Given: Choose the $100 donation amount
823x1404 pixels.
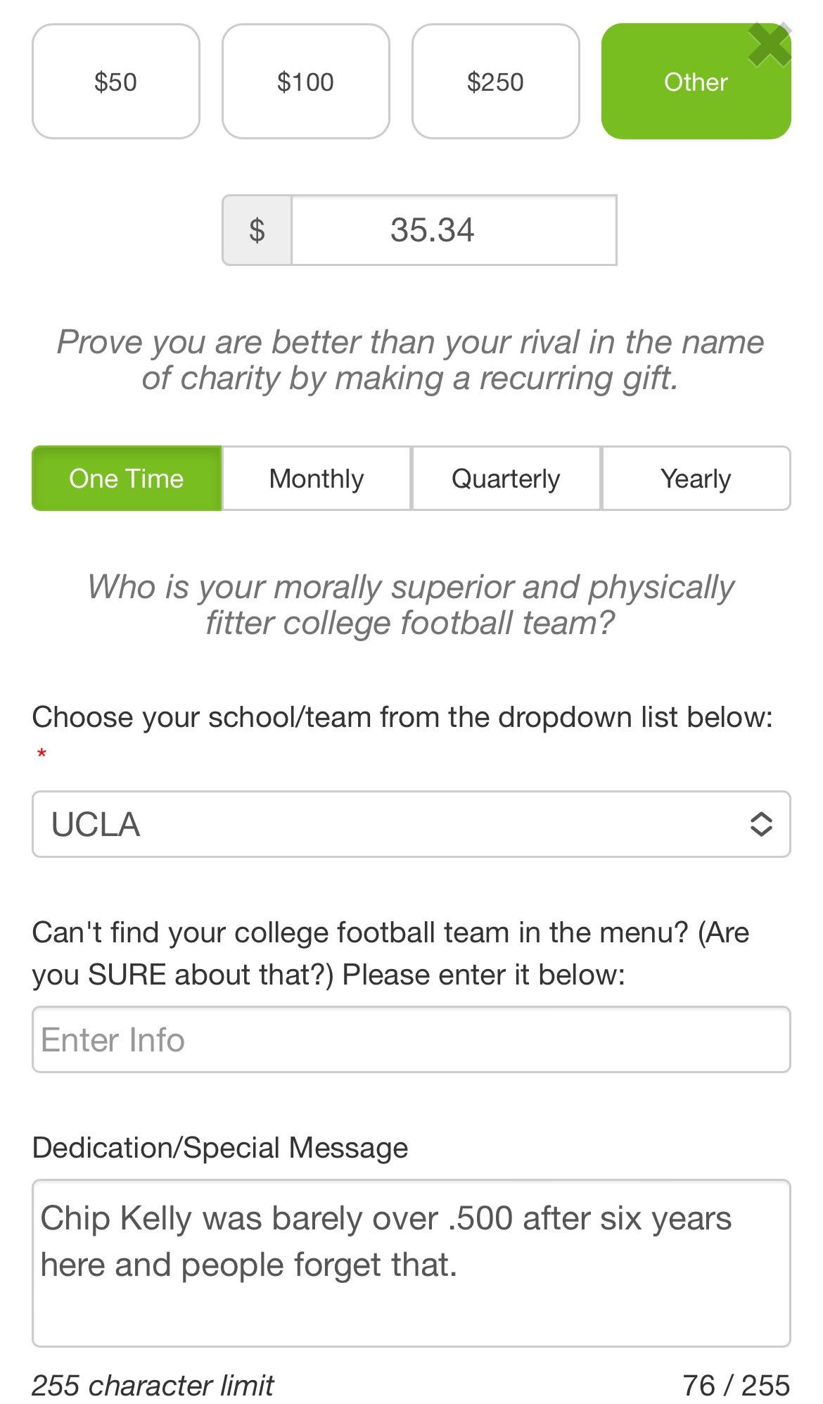Looking at the screenshot, I should pyautogui.click(x=306, y=82).
